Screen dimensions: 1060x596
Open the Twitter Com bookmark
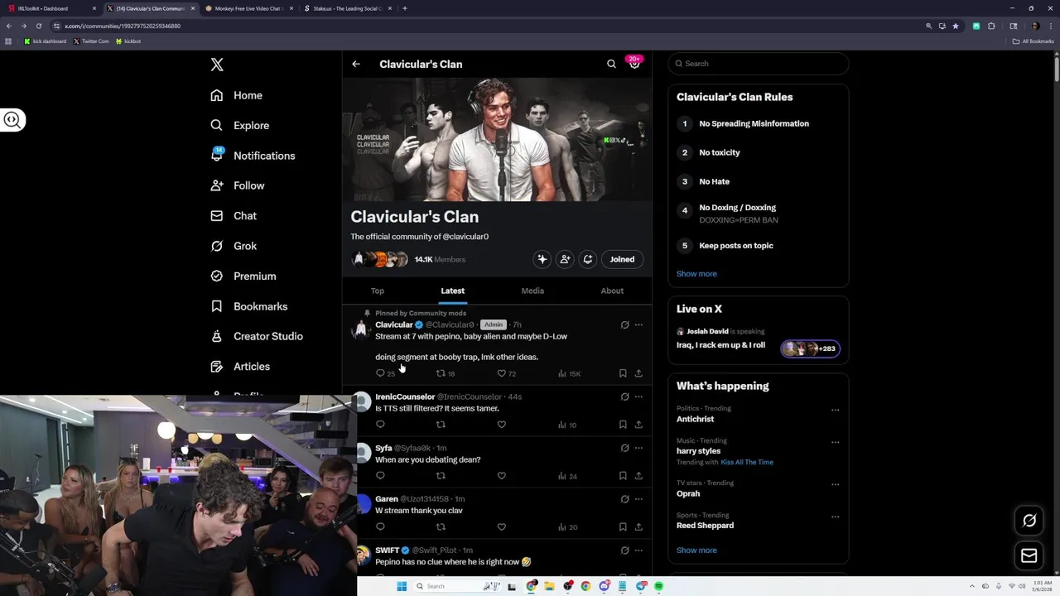(x=91, y=41)
